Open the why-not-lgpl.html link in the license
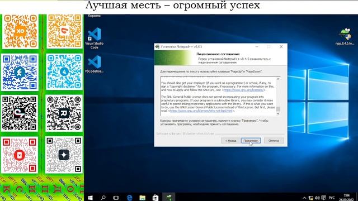 pyautogui.click(x=201, y=111)
